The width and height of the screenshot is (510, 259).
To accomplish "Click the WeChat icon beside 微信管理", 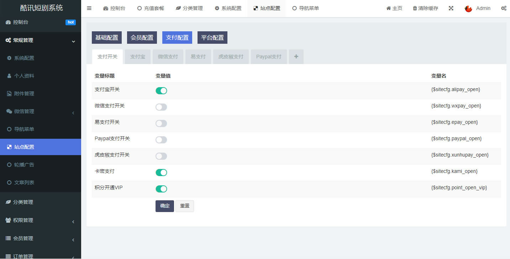I will (9, 111).
